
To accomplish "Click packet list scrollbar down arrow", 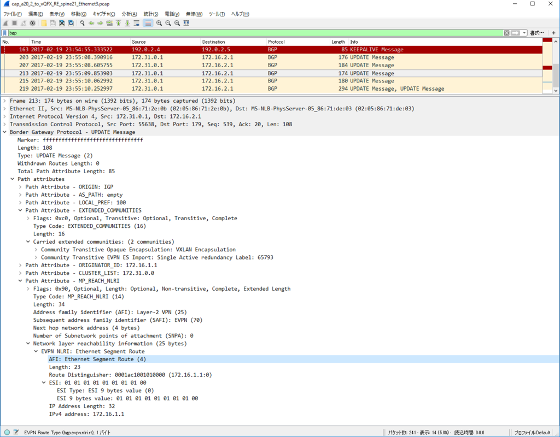I will click(x=556, y=91).
